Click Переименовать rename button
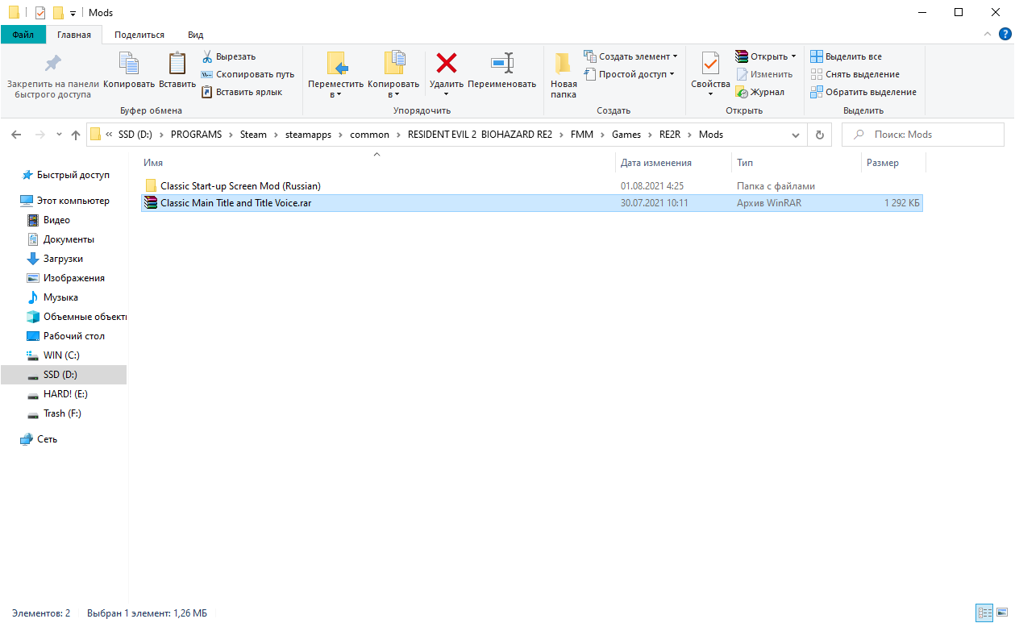1015x623 pixels. point(501,72)
